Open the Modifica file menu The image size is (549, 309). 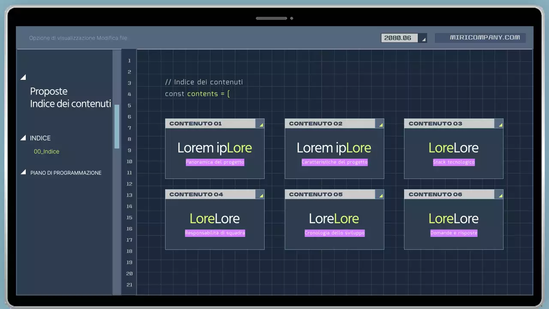coord(111,38)
